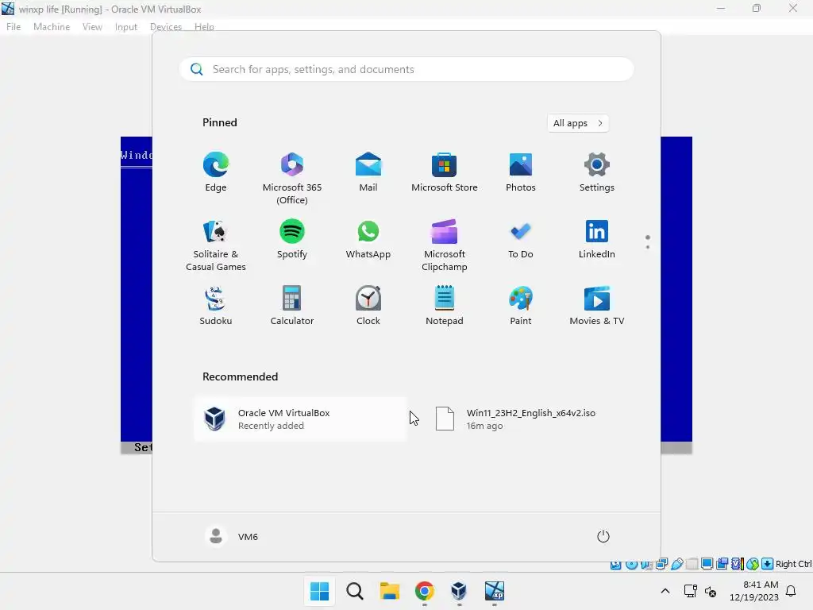Open the notifications bell icon

[792, 591]
